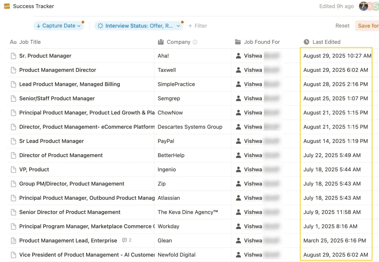Click the Save for button

coord(368,26)
